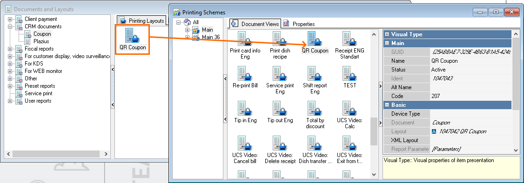Select UCS Video: Cancel bill view
This screenshot has width=524, height=183.
point(245,150)
